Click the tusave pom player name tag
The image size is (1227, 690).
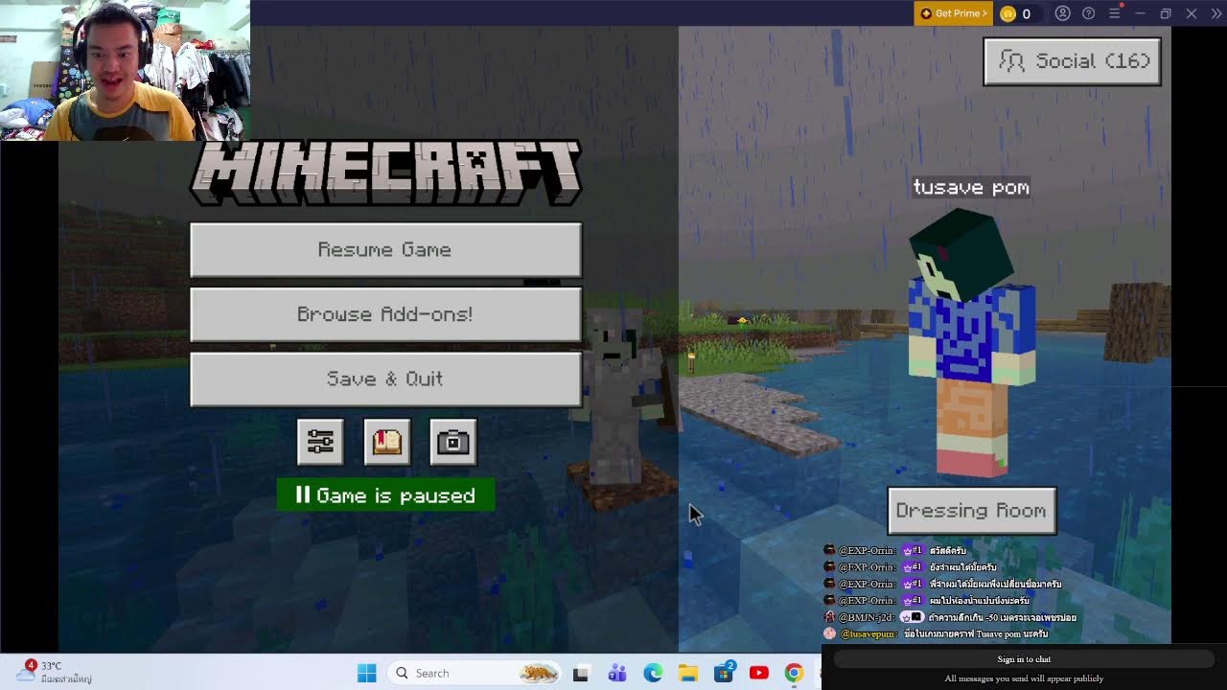971,187
